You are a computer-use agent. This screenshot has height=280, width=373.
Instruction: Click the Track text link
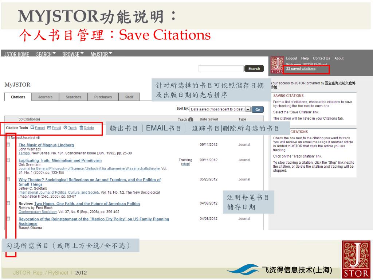click(x=72, y=128)
